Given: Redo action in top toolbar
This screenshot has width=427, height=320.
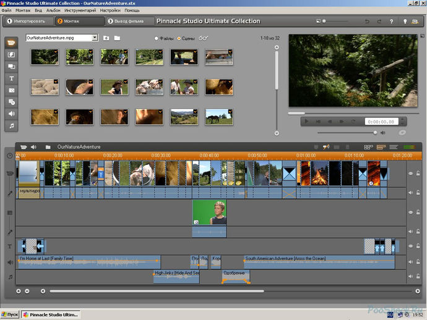Looking at the screenshot, I should coord(379,21).
